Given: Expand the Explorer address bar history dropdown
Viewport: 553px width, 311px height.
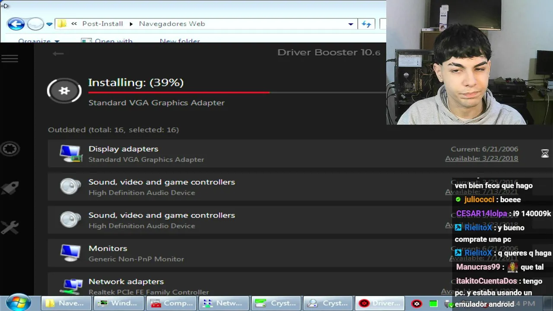Looking at the screenshot, I should pyautogui.click(x=351, y=24).
